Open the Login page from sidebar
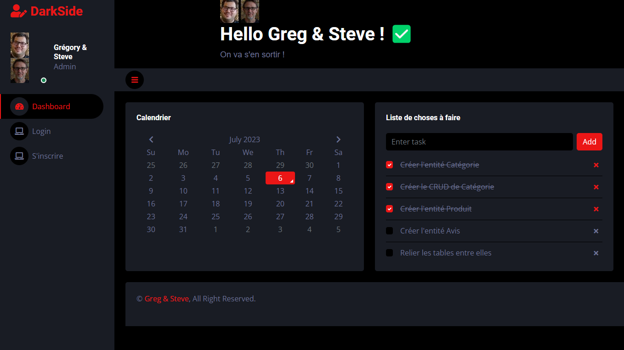The height and width of the screenshot is (350, 624). coord(41,131)
